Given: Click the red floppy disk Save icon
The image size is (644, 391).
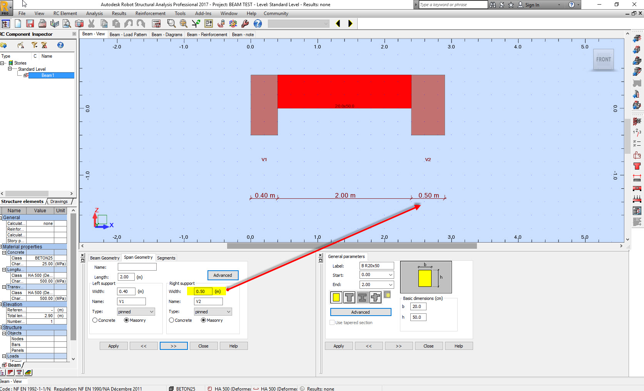Looking at the screenshot, I should click(30, 23).
